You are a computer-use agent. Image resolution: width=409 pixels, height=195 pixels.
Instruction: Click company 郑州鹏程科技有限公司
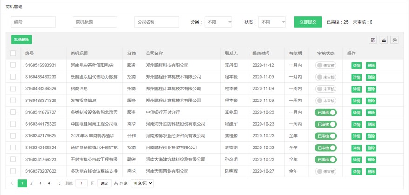point(167,65)
